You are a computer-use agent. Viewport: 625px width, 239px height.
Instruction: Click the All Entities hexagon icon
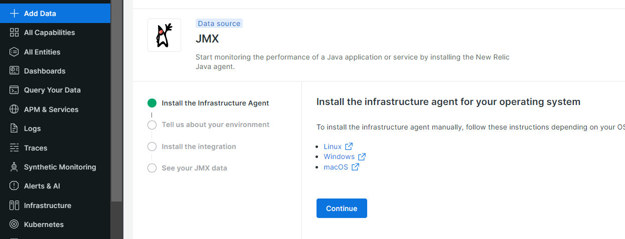pos(14,52)
